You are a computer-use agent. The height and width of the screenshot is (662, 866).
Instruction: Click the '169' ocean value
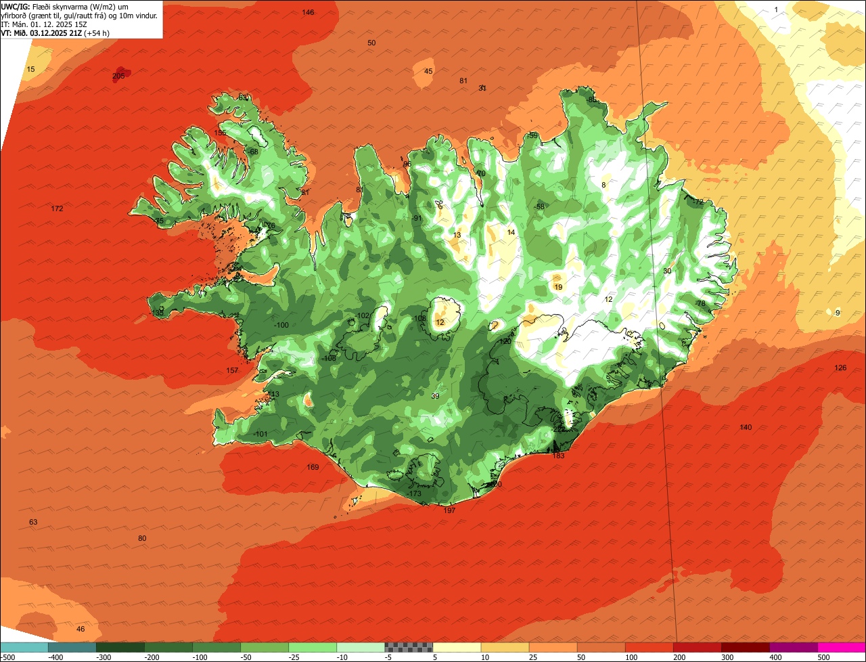[x=313, y=467]
